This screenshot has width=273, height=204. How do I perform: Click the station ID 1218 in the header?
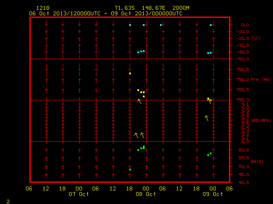point(43,8)
